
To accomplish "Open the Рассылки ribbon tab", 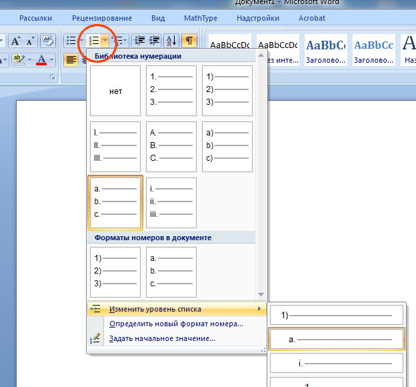I will click(35, 18).
